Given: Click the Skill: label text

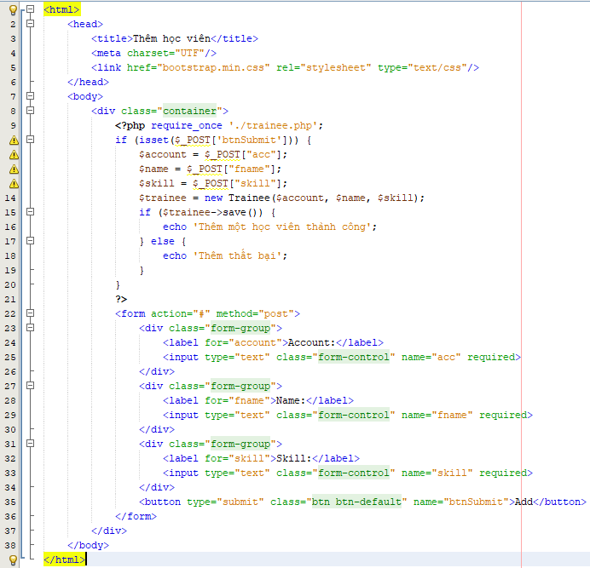Looking at the screenshot, I should 293,459.
